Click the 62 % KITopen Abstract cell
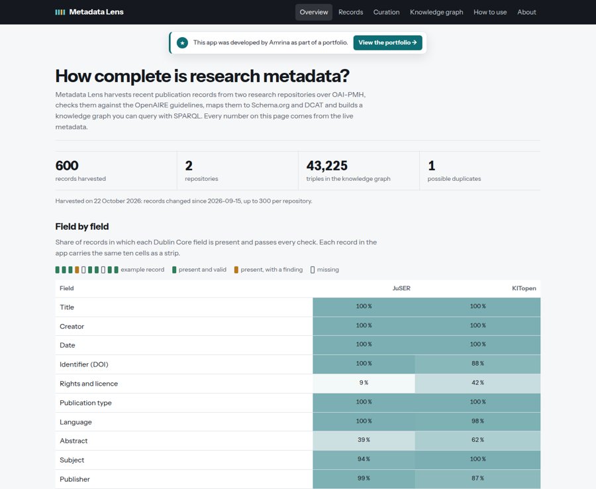 477,441
